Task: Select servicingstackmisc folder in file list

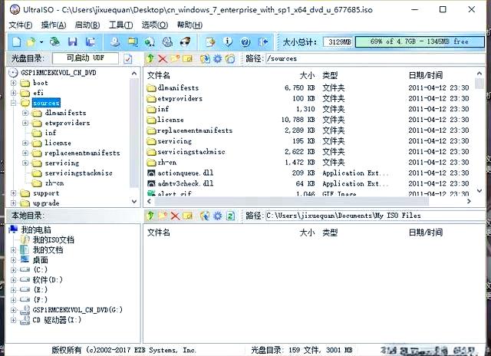Action: pyautogui.click(x=308, y=152)
